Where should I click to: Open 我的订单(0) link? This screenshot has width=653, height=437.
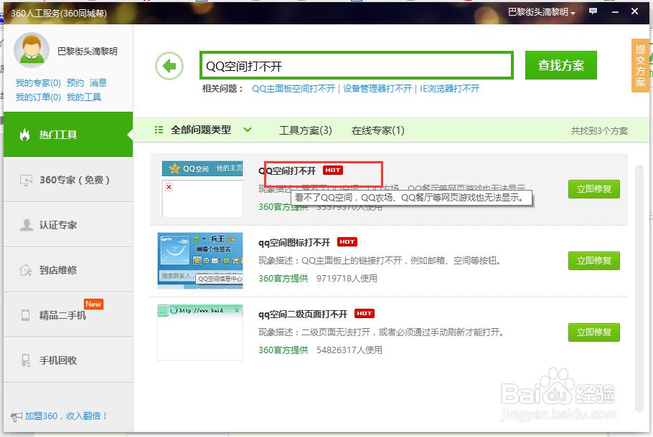[38, 97]
